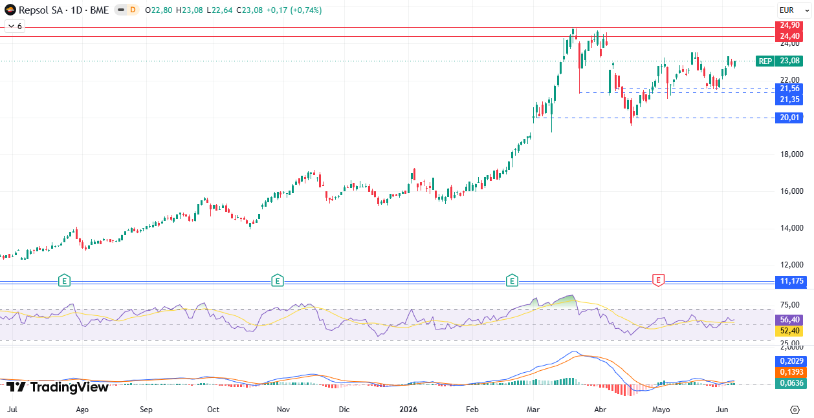
Task: Select the 24,40 red price label
Action: pyautogui.click(x=791, y=36)
